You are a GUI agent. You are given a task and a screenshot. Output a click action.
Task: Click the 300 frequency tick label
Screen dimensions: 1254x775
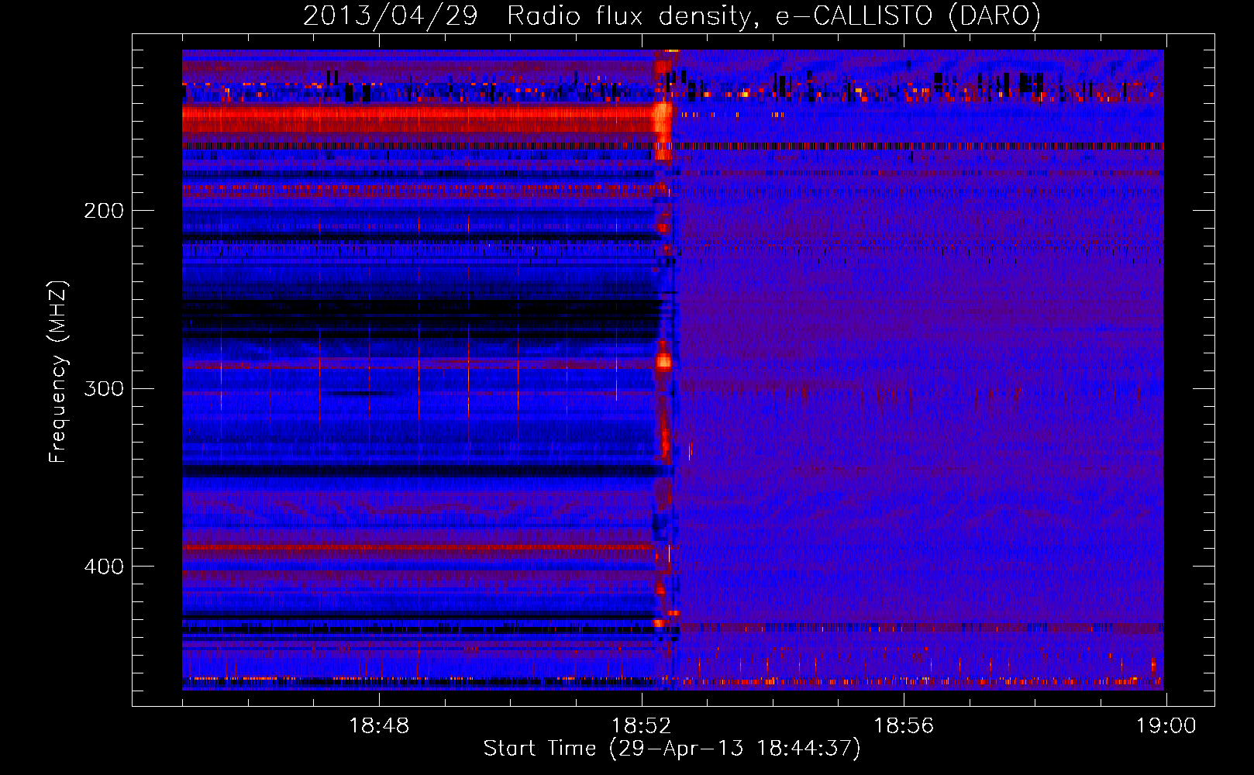(104, 388)
